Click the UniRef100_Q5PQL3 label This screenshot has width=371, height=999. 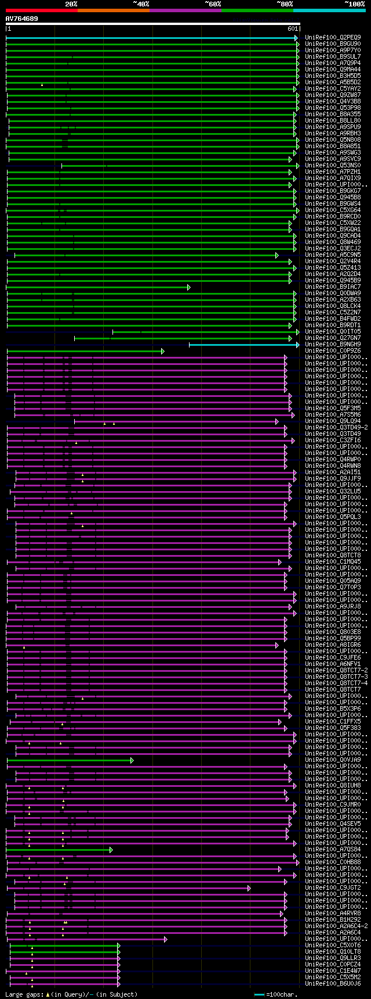coord(333,517)
